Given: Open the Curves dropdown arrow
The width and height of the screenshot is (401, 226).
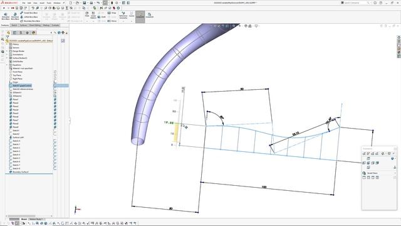Looking at the screenshot, I should point(132,21).
